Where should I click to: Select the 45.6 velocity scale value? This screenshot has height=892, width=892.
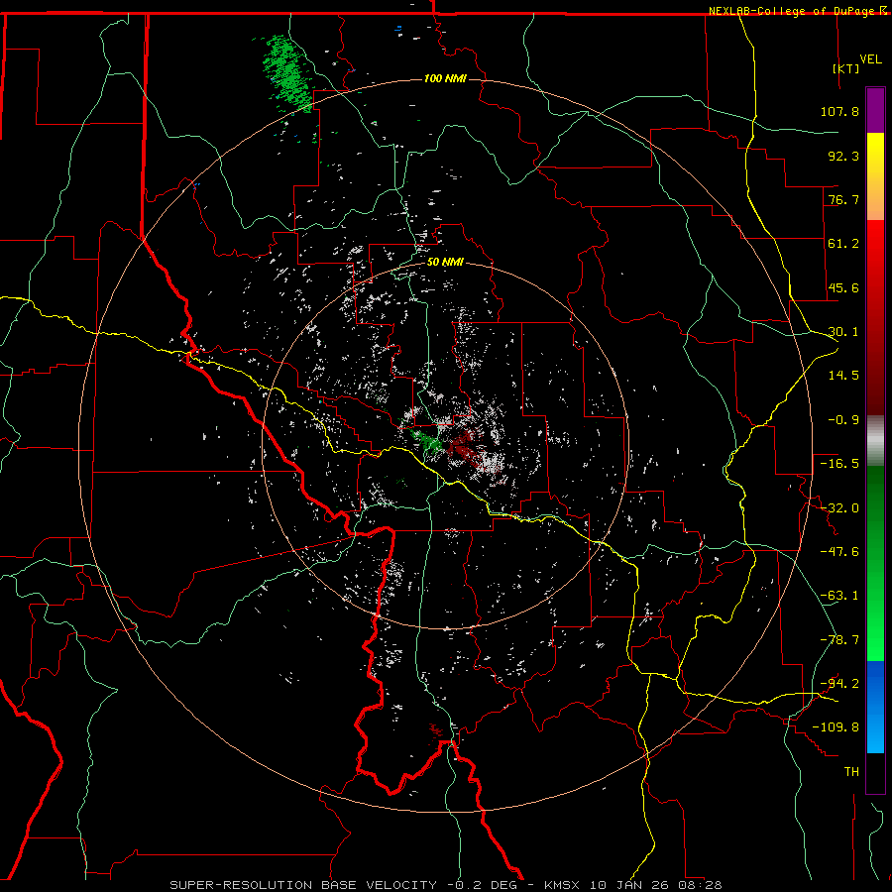(843, 287)
